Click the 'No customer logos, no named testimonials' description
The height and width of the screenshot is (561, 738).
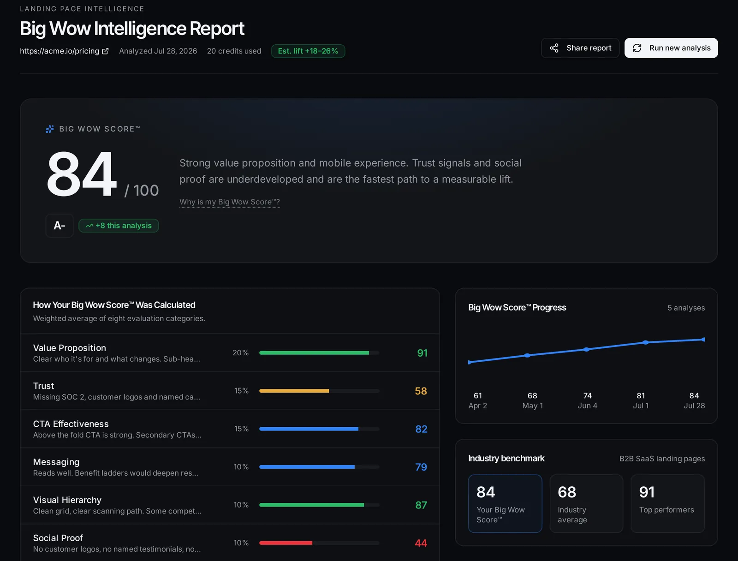pyautogui.click(x=117, y=549)
